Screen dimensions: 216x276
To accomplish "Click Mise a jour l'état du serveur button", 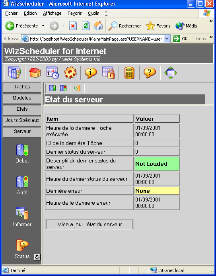I will click(90, 225).
